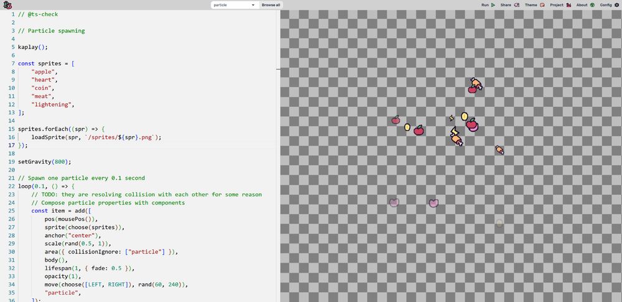Click "Compose particle properties with components" comment

coord(108,203)
